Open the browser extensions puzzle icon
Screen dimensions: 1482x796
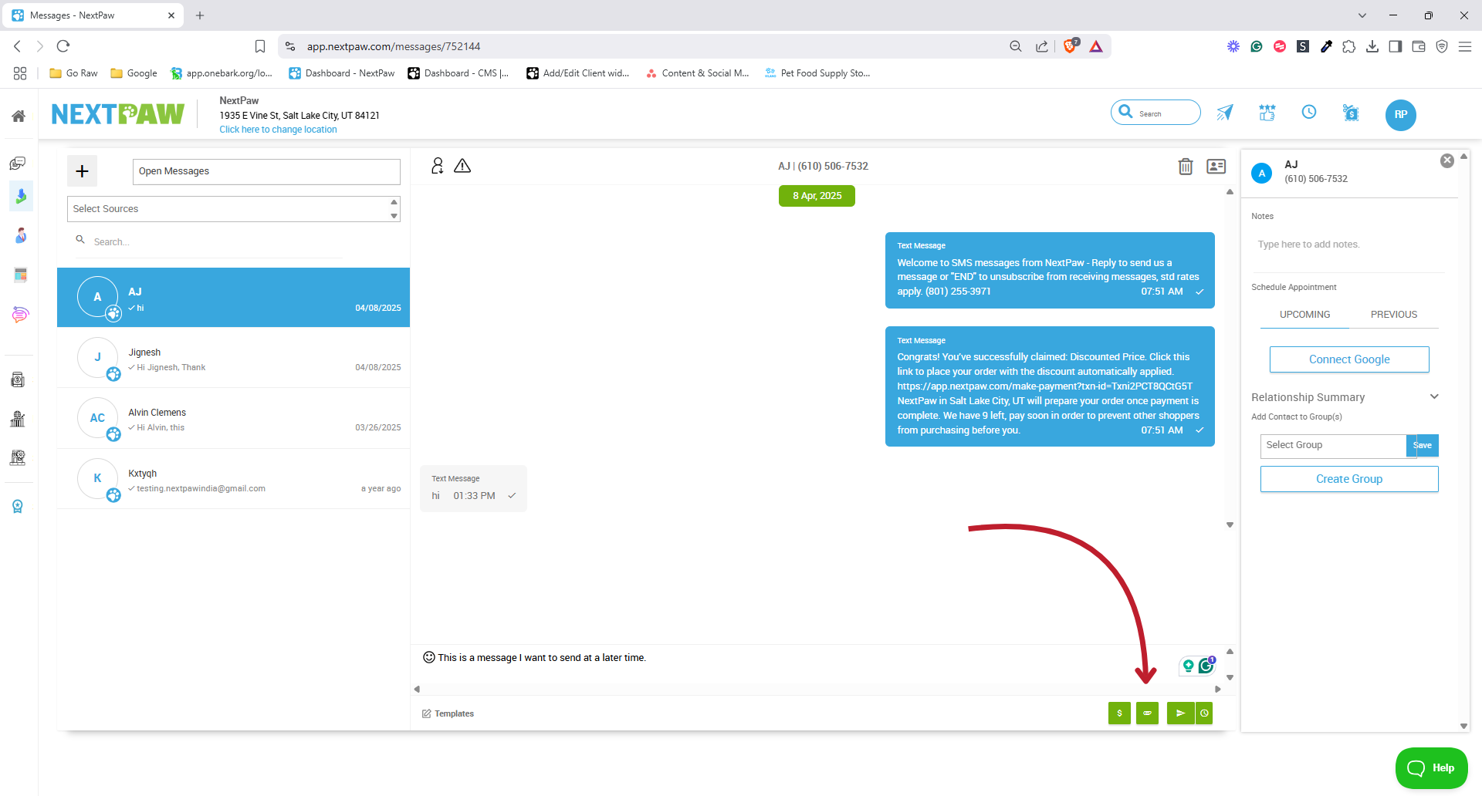(1349, 46)
